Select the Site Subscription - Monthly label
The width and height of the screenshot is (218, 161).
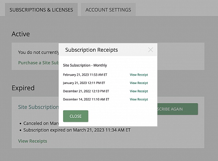85,65
